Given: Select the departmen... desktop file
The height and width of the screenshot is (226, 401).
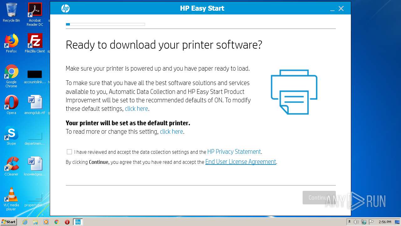Looking at the screenshot, I should coord(35,138).
